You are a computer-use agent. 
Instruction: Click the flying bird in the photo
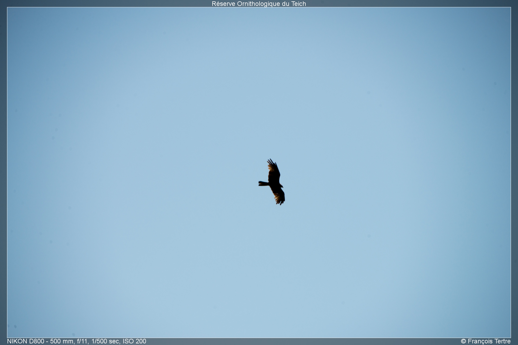(272, 182)
